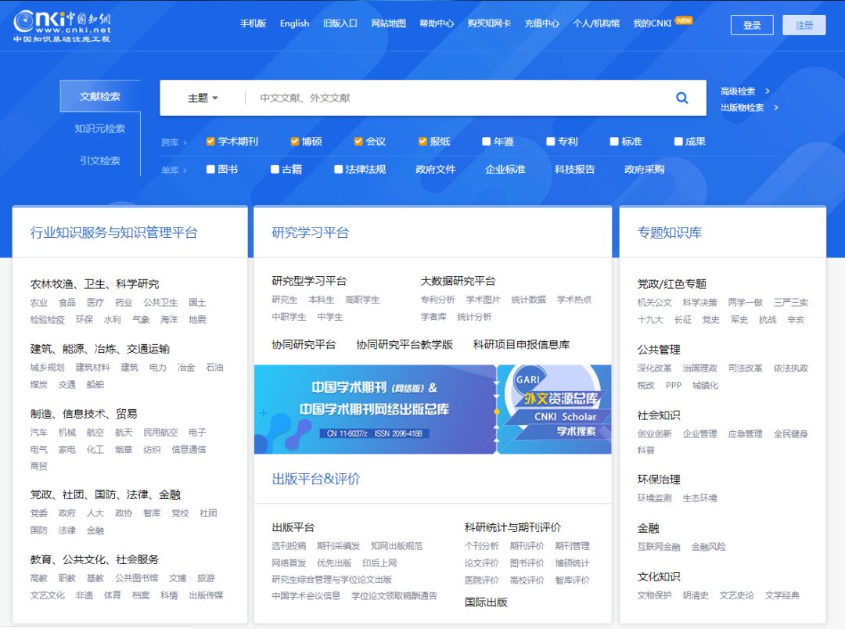Image resolution: width=845 pixels, height=629 pixels.
Task: Switch to the 知识元检索 tab
Action: click(100, 128)
